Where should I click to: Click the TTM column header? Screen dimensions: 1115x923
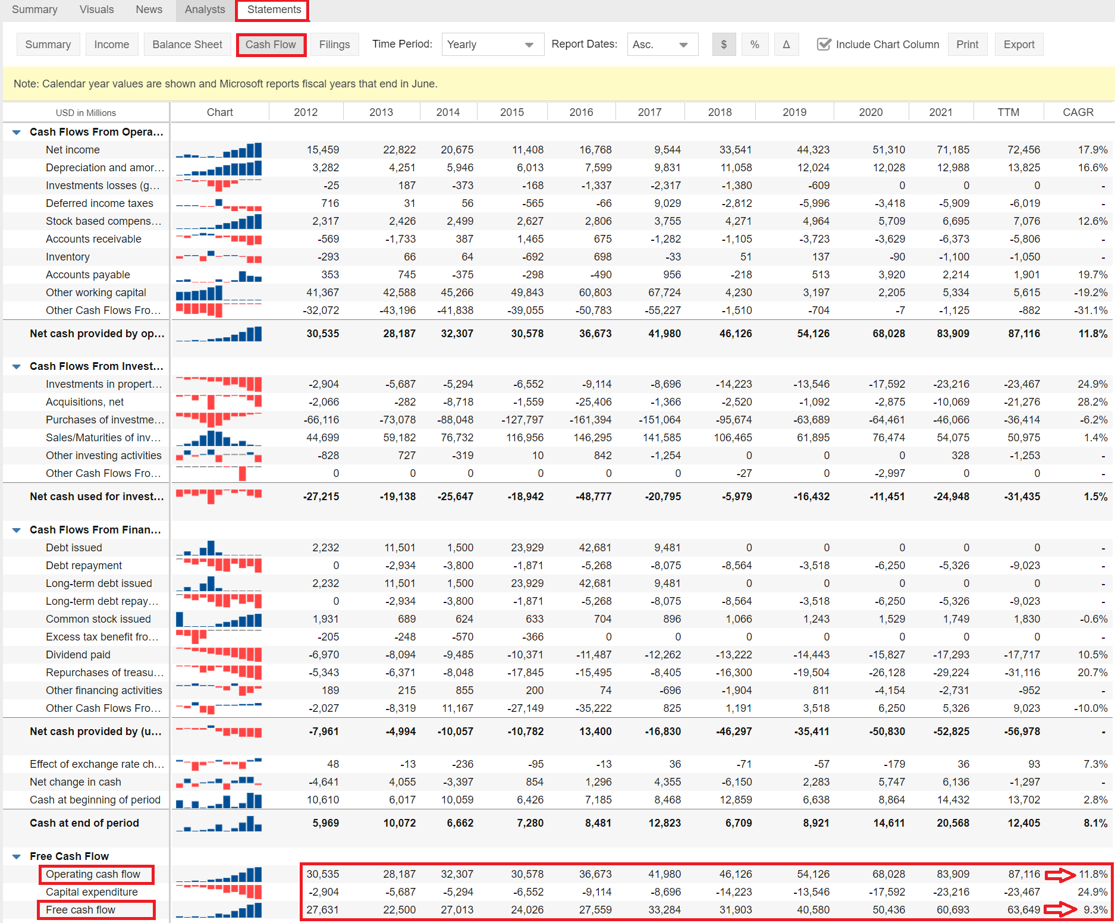(x=1008, y=112)
